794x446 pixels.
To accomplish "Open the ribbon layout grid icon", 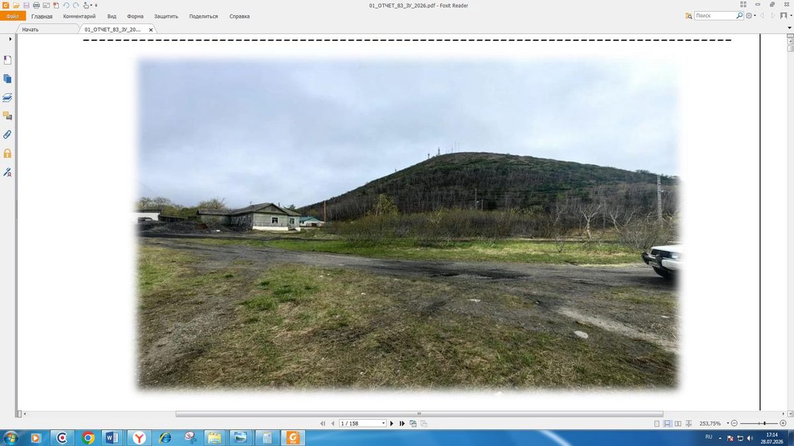I will click(x=743, y=5).
